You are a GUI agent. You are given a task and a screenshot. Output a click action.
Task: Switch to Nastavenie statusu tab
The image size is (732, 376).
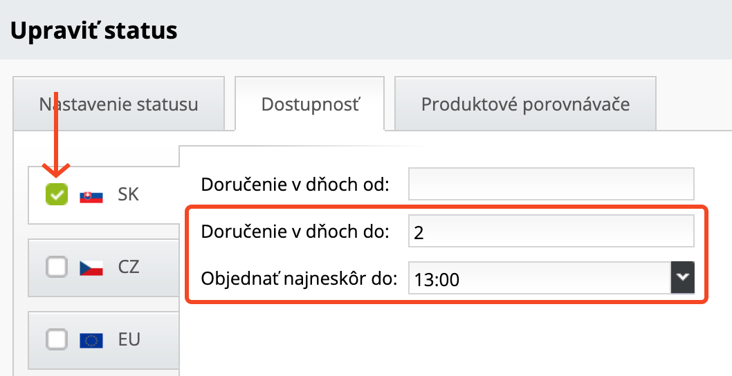[x=118, y=104]
